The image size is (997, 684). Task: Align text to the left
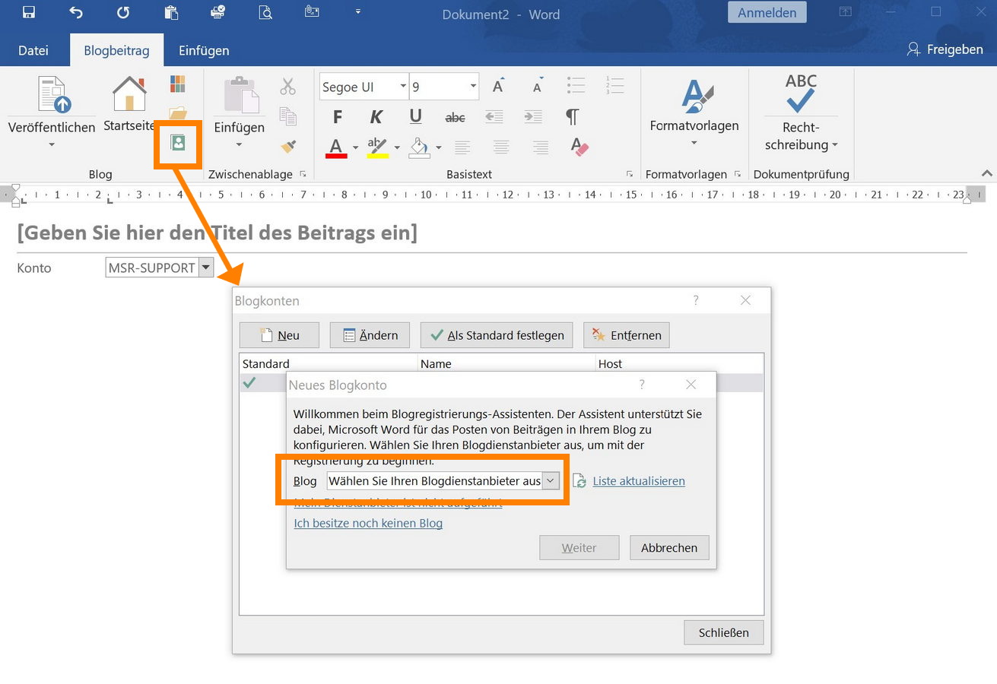click(462, 147)
